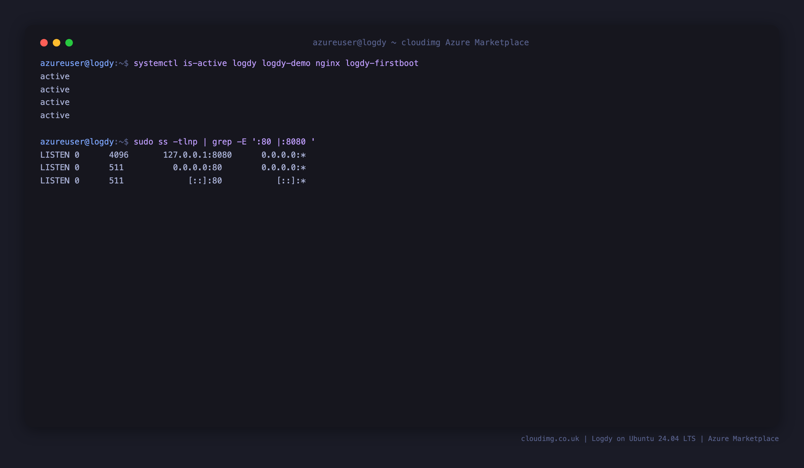Click '511' in the 0.0.0.0:80 row
Screen dimensions: 804x468
point(116,167)
